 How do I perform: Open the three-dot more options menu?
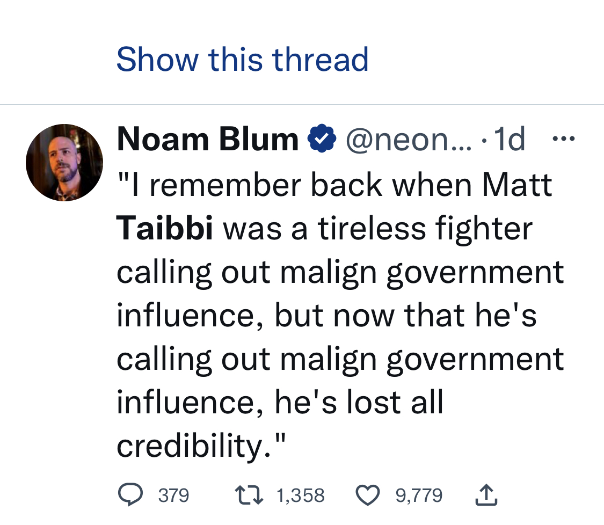coord(563,140)
